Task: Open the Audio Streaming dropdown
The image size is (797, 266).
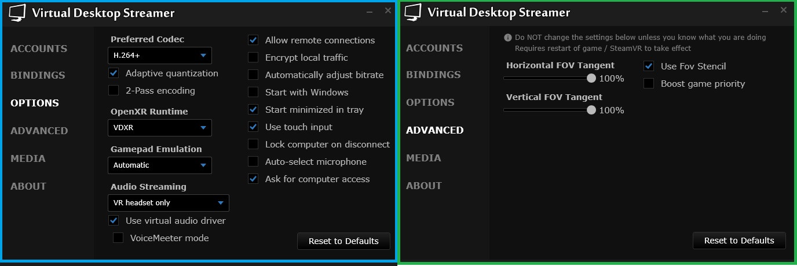Action: click(x=169, y=203)
